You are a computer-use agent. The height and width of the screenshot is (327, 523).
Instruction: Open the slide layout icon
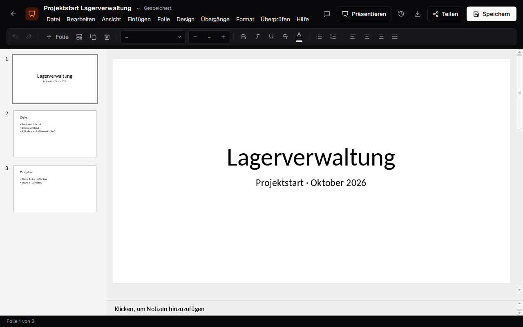79,37
